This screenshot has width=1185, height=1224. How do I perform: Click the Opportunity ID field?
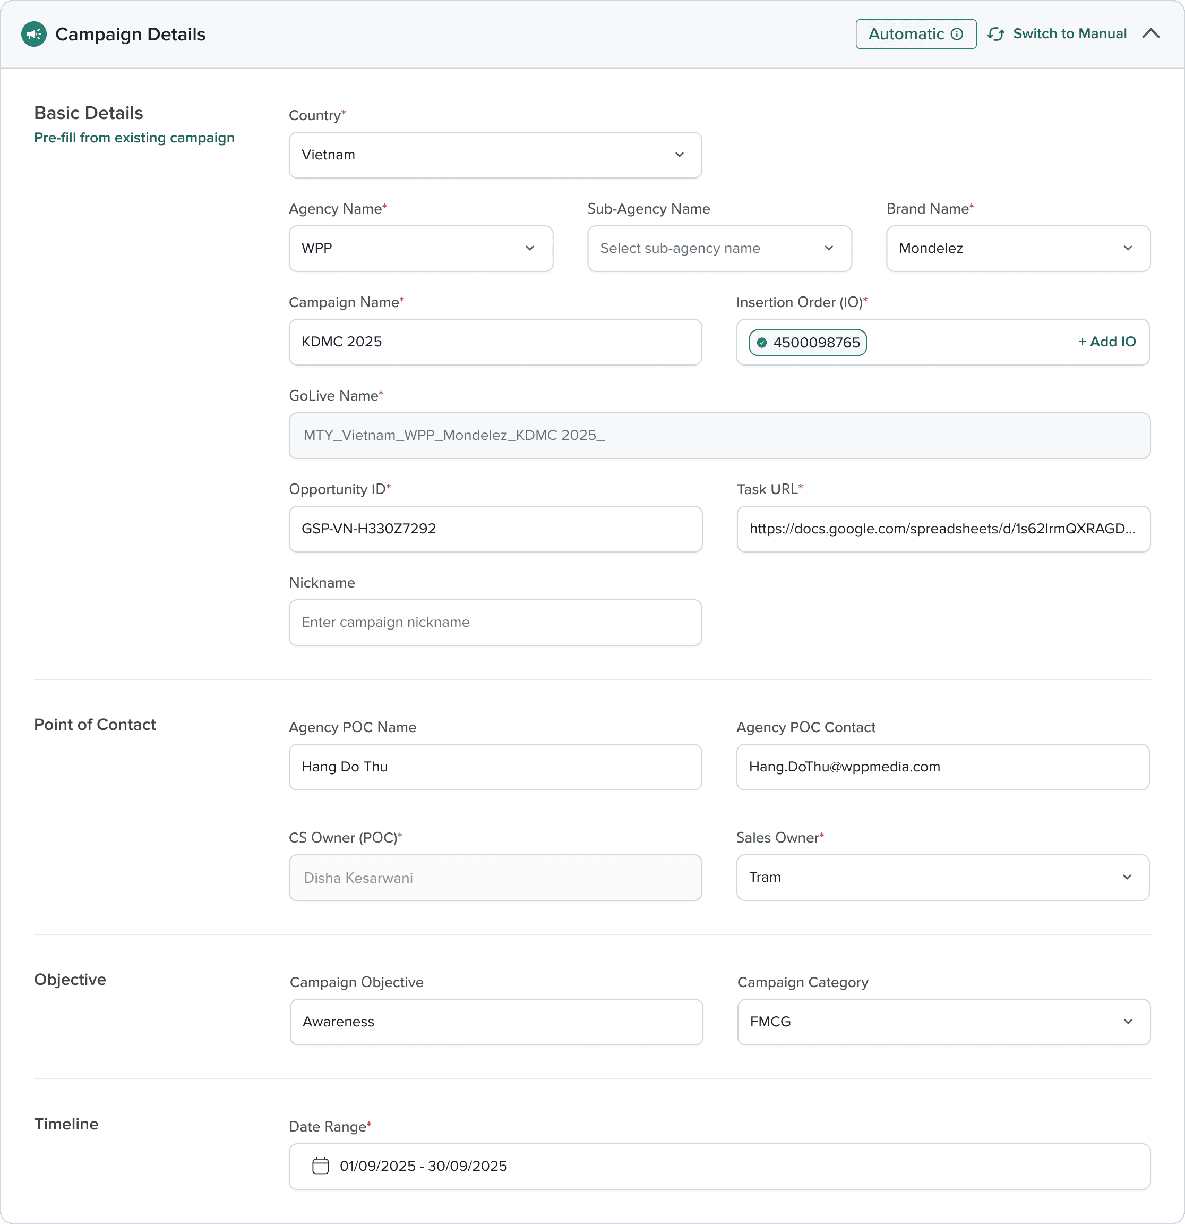495,529
